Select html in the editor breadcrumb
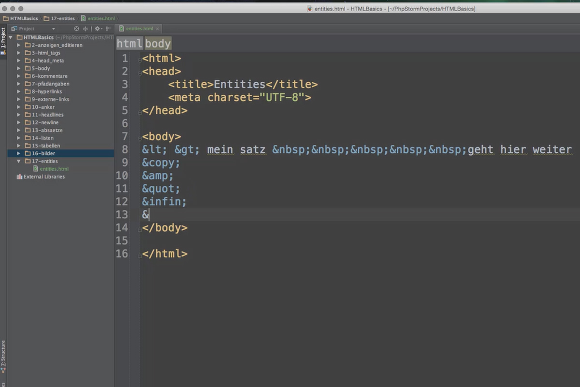Screen dimensions: 580x387 (129, 43)
